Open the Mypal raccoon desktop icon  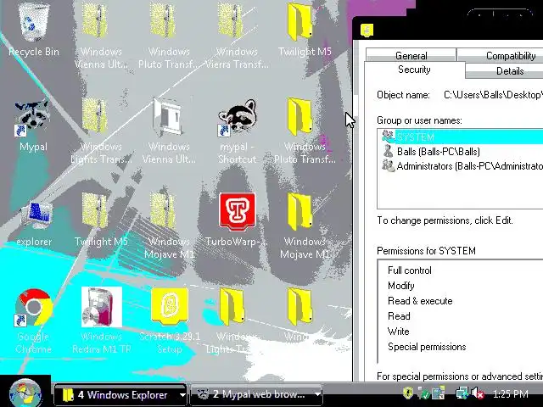(x=32, y=117)
